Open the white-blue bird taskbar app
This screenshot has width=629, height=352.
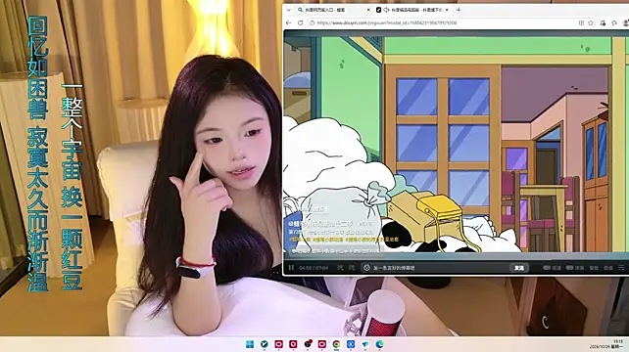[365, 344]
